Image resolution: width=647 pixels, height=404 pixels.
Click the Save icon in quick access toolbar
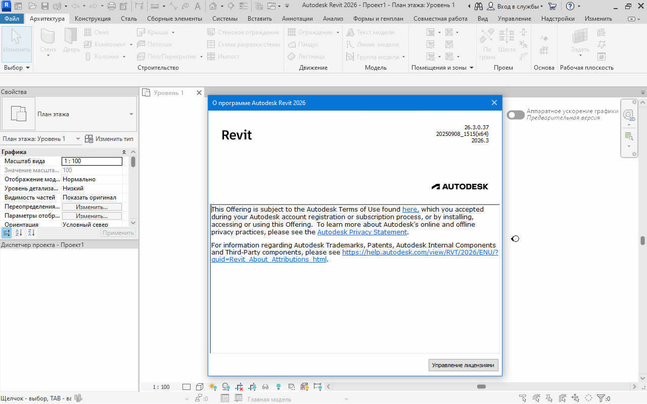pyautogui.click(x=45, y=6)
